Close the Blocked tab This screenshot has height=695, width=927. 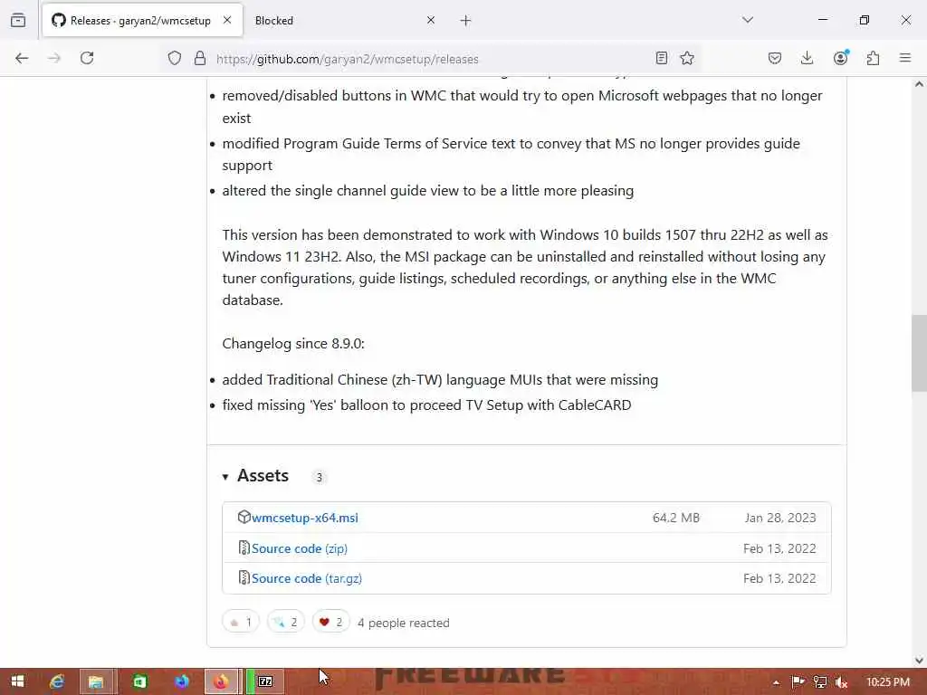[x=431, y=20]
